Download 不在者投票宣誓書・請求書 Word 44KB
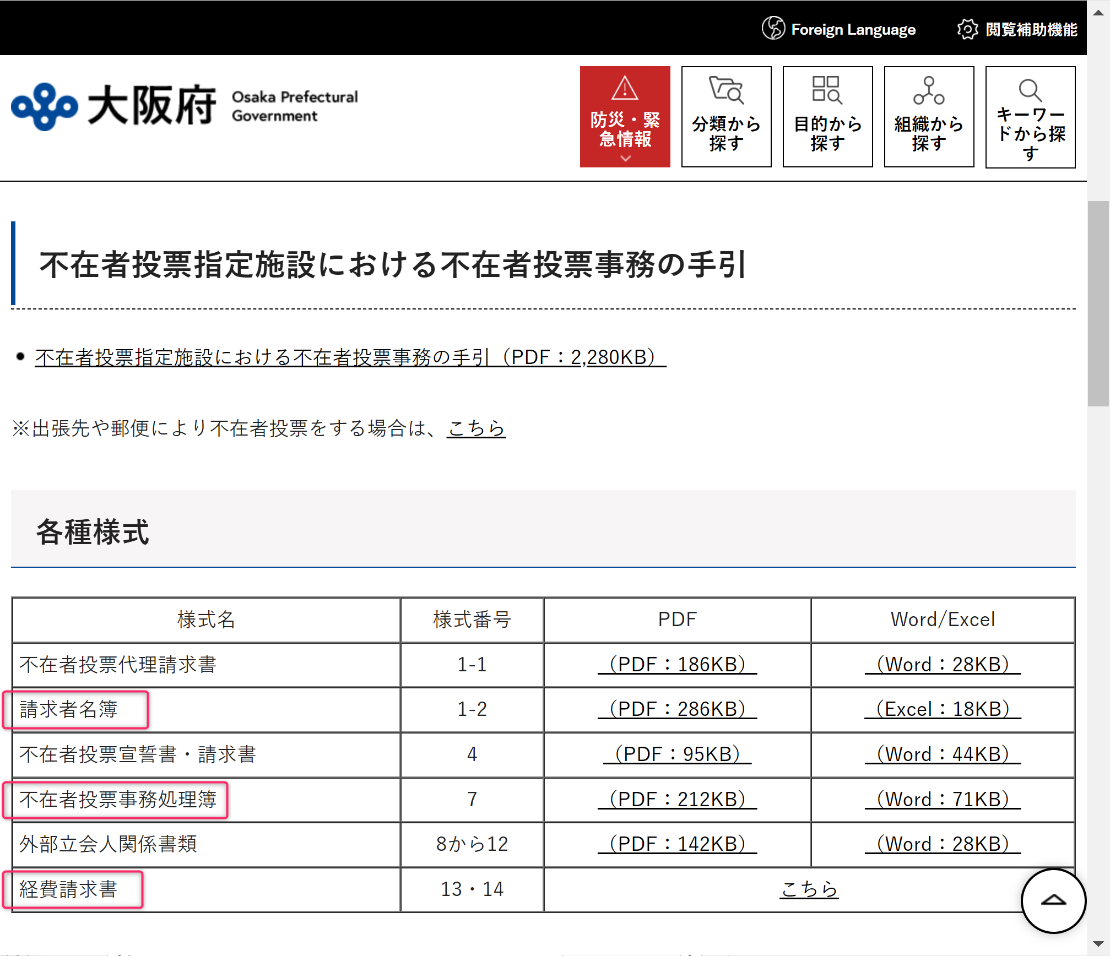 [943, 754]
